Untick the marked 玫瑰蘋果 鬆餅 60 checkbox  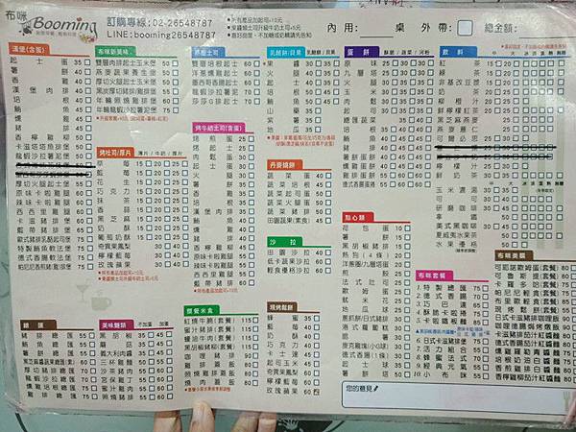(x=317, y=392)
